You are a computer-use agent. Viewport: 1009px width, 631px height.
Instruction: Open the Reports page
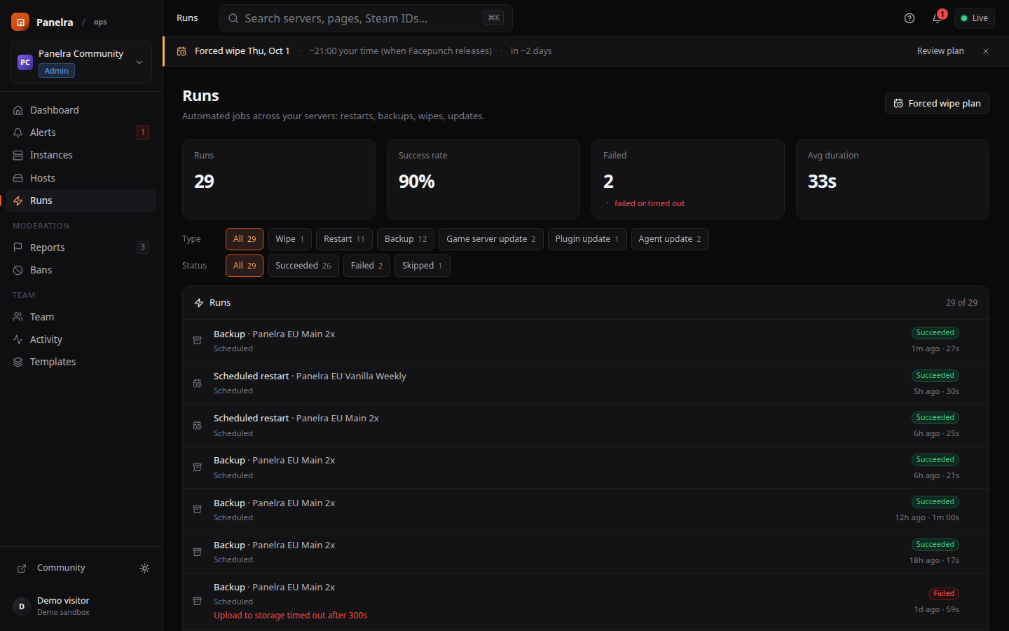coord(81,247)
